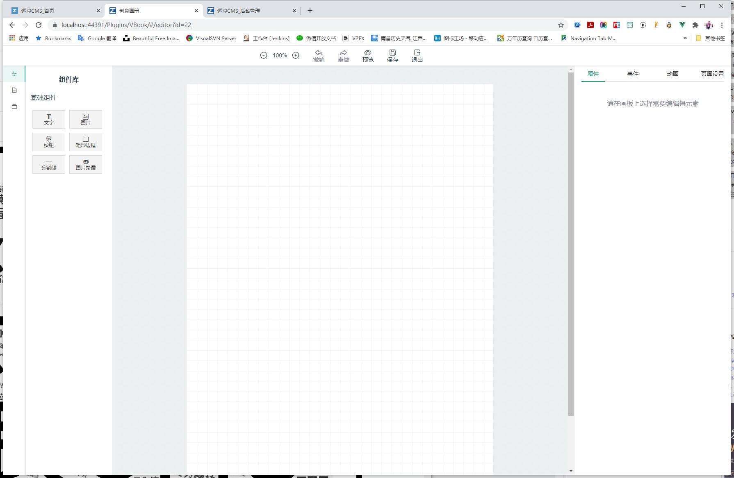Click 保存 to save the canvas
The width and height of the screenshot is (734, 478).
[x=392, y=55]
